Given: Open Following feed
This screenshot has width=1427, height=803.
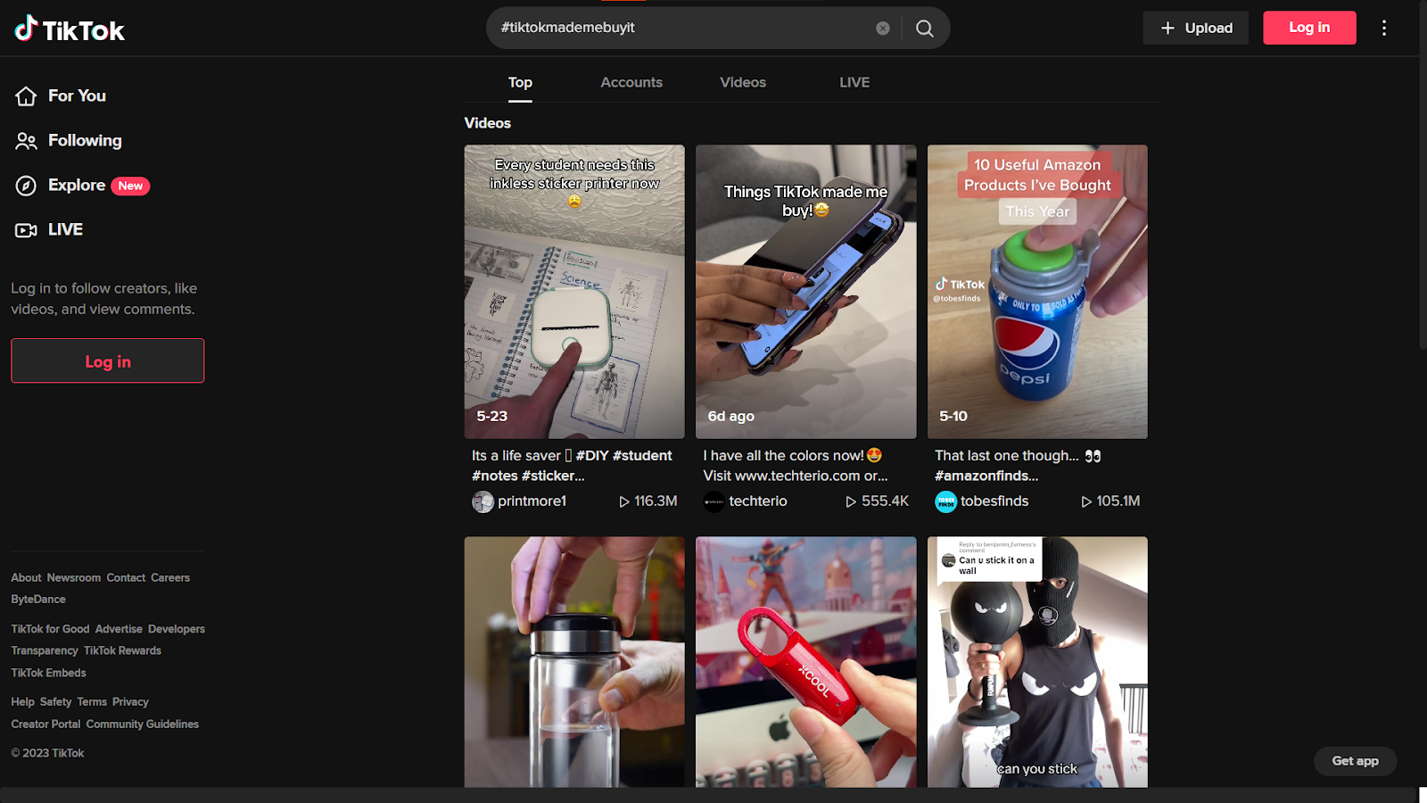Looking at the screenshot, I should click(x=85, y=140).
